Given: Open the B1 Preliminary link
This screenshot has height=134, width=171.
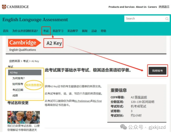Looking at the screenshot, I should 82,101.
